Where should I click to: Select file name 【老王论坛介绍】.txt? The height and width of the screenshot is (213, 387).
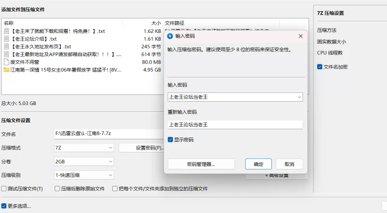pos(33,39)
